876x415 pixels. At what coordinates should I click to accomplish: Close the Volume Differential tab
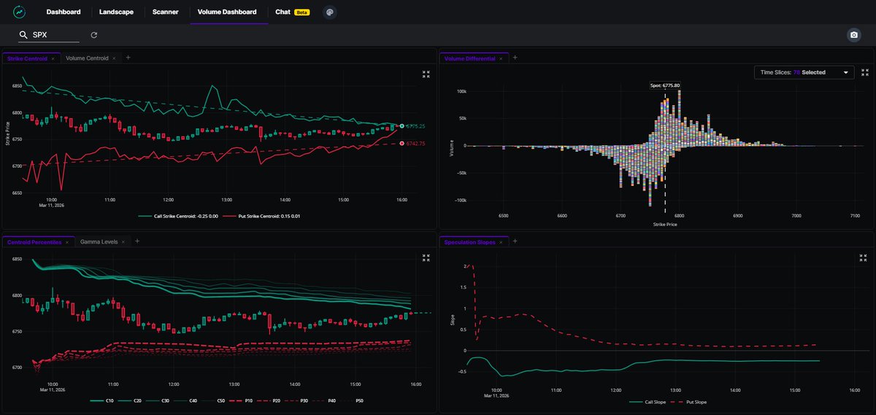tap(501, 58)
